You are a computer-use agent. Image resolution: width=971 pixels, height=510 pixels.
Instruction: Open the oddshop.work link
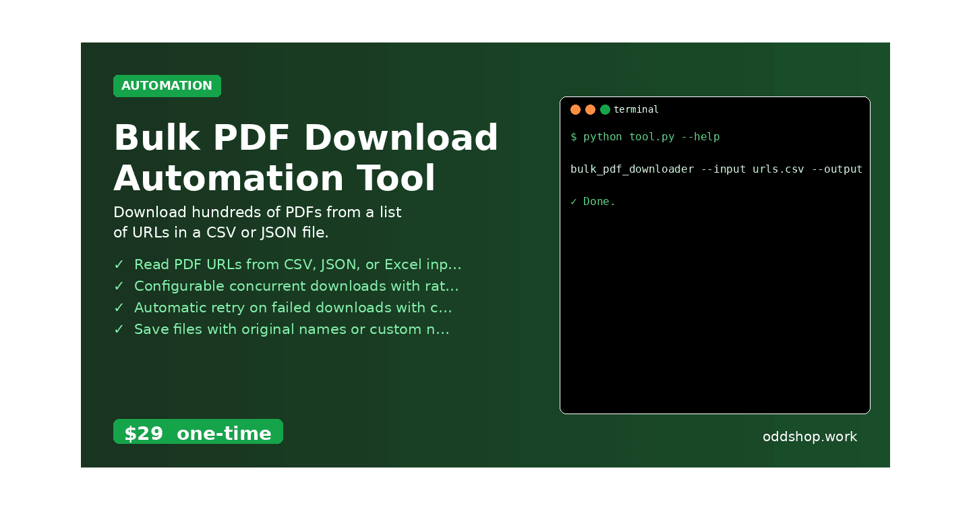pyautogui.click(x=810, y=436)
